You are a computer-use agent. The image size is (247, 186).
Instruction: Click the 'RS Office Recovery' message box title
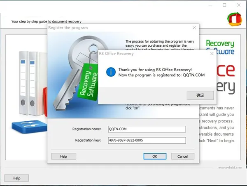pos(116,54)
